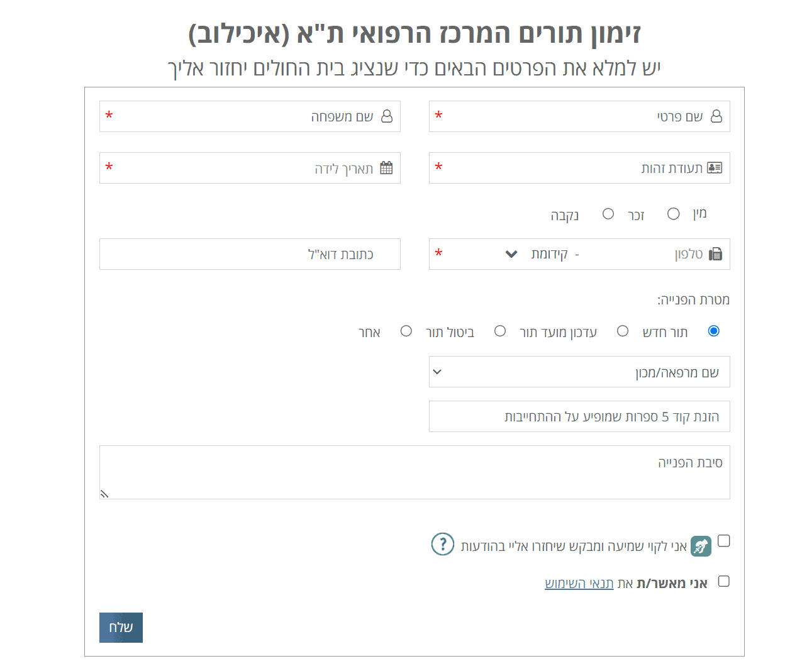Select the נקבה (female) radio button
785x661 pixels.
[608, 214]
